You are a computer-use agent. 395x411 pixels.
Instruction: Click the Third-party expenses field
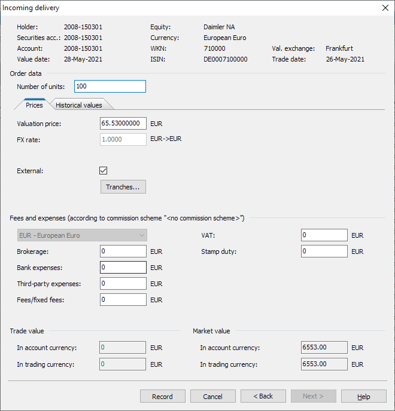(x=123, y=284)
